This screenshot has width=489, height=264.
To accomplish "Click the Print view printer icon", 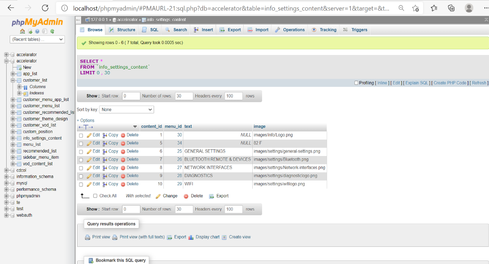I will click(88, 237).
